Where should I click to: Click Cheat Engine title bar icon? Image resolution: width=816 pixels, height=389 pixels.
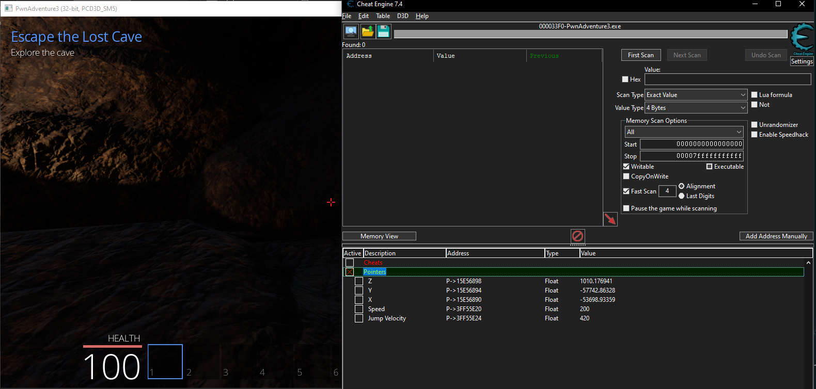(x=350, y=4)
